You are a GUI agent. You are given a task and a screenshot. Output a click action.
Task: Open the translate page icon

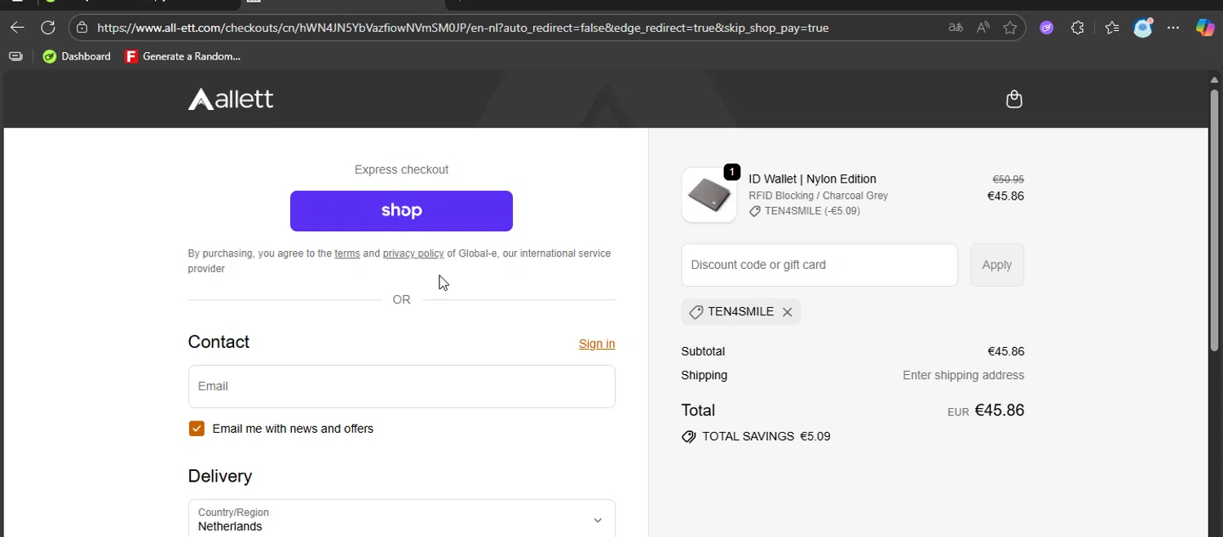[x=956, y=28]
